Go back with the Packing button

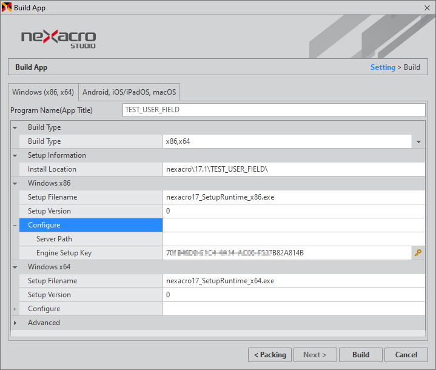click(x=270, y=355)
